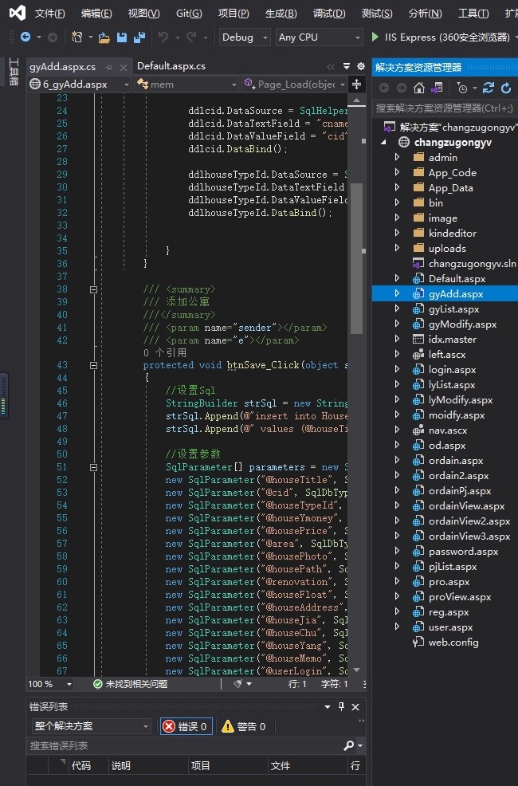Screen dimensions: 518x786
Task: Click sync with active document icon
Action: coord(488,88)
